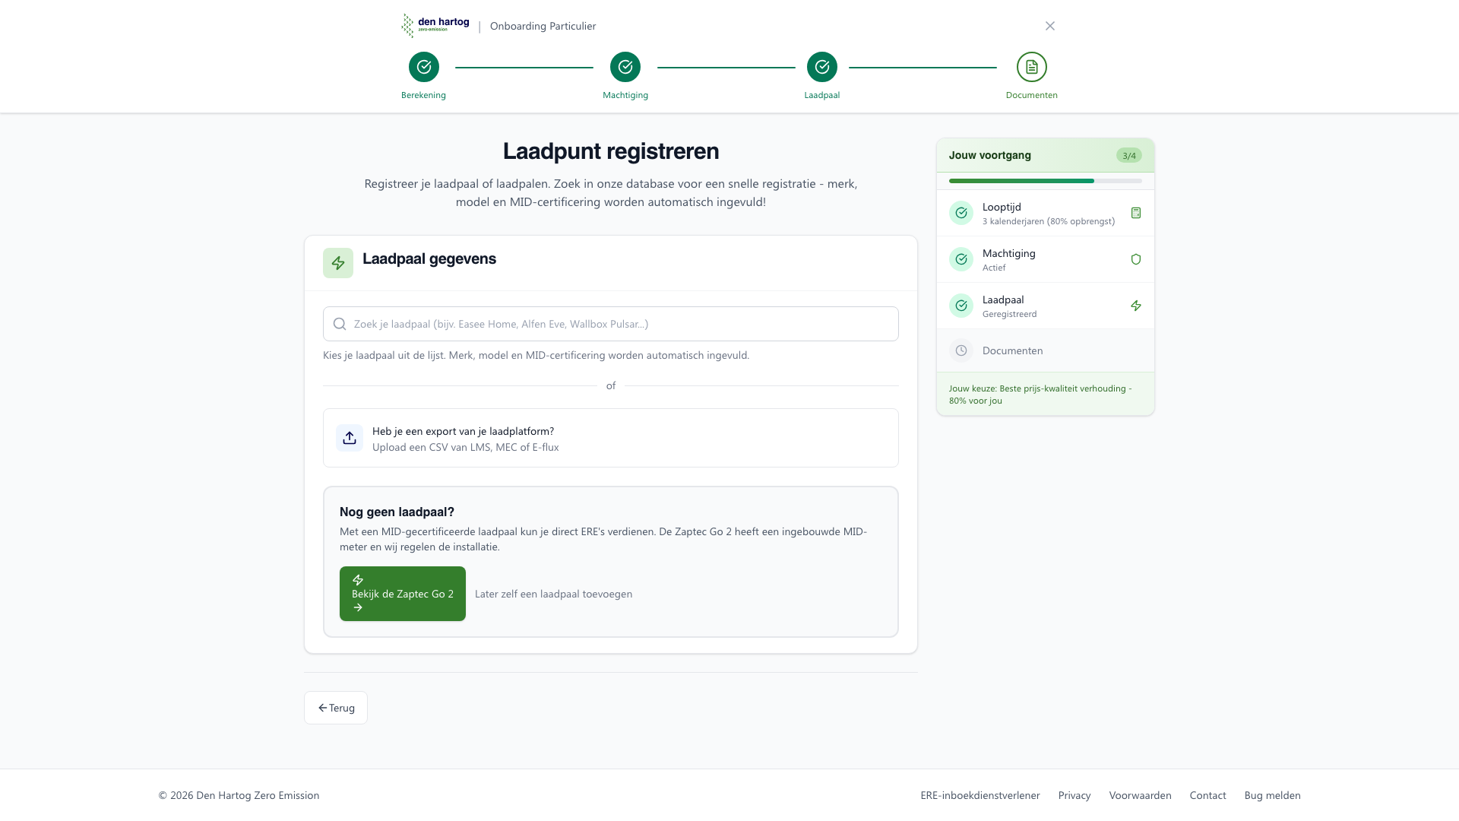Click Bekijk de Zaptec Go 2 button
1459x821 pixels.
tap(403, 594)
